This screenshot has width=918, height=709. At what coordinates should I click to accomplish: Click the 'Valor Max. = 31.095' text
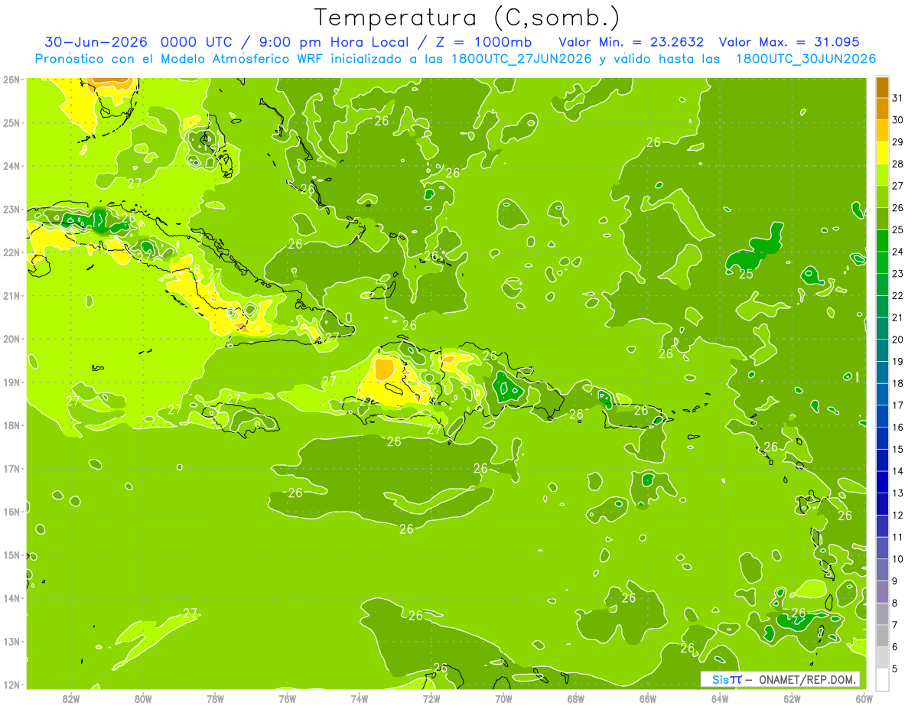coord(789,41)
